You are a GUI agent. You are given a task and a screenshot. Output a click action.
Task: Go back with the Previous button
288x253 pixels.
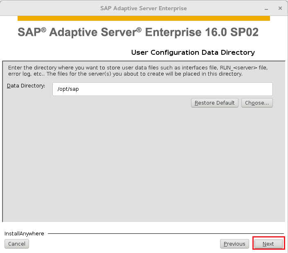point(234,244)
